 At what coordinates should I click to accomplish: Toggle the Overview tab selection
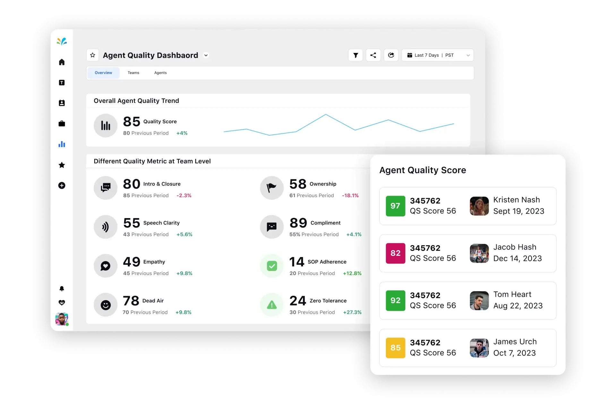(x=104, y=72)
